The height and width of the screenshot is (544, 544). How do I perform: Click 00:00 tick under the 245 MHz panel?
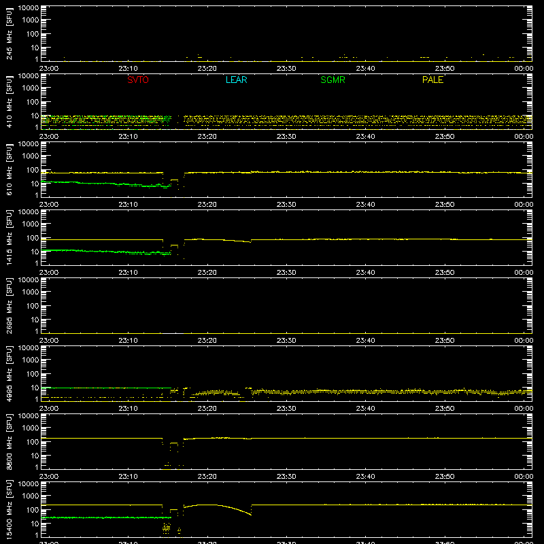(524, 69)
